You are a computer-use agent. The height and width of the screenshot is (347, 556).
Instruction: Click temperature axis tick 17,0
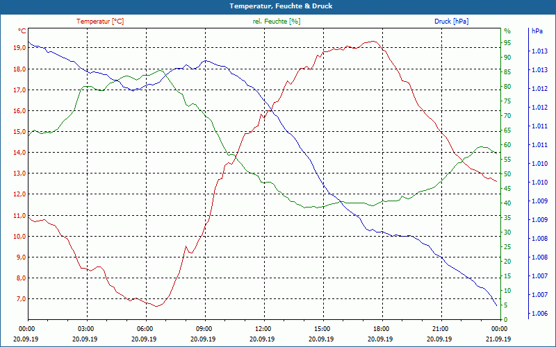pos(19,90)
